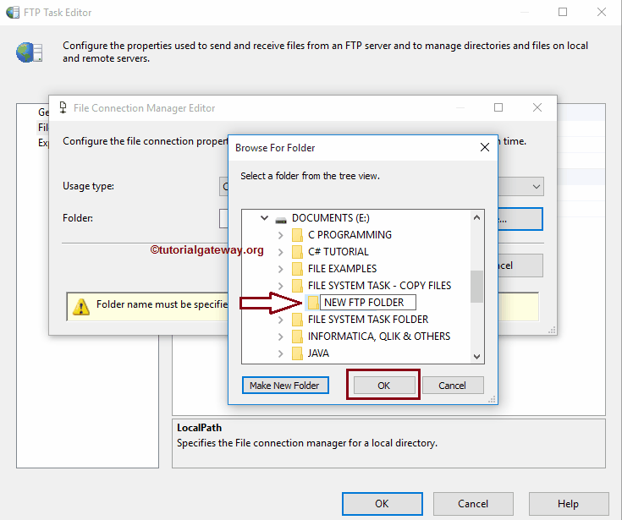The width and height of the screenshot is (622, 520).
Task: Expand the C# TUTORIAL folder
Action: [x=280, y=252]
